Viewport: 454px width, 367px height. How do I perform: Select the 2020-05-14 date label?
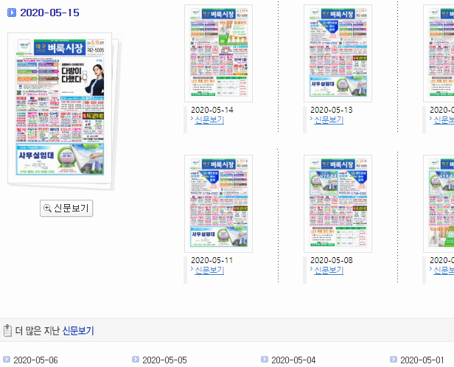pyautogui.click(x=212, y=110)
